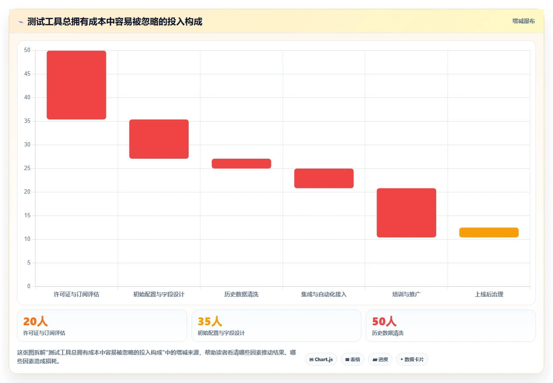The width and height of the screenshot is (553, 383).
Task: Click the Chart.js tag chip
Action: pyautogui.click(x=321, y=359)
